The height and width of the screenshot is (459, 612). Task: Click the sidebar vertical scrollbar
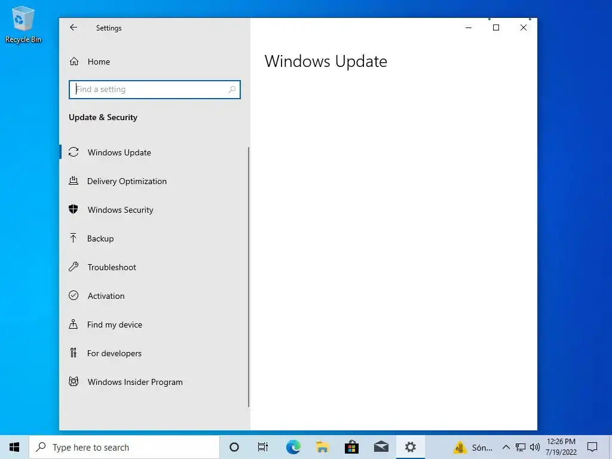tap(249, 277)
